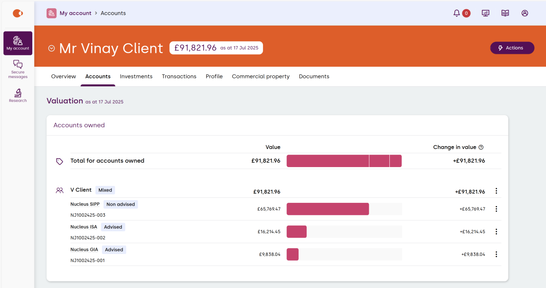This screenshot has width=546, height=288.
Task: Open Research in the left sidebar
Action: coord(18,95)
